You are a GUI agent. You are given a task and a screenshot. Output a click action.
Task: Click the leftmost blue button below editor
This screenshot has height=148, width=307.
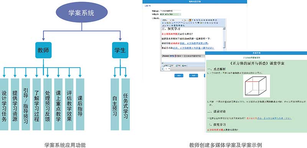tap(179, 76)
